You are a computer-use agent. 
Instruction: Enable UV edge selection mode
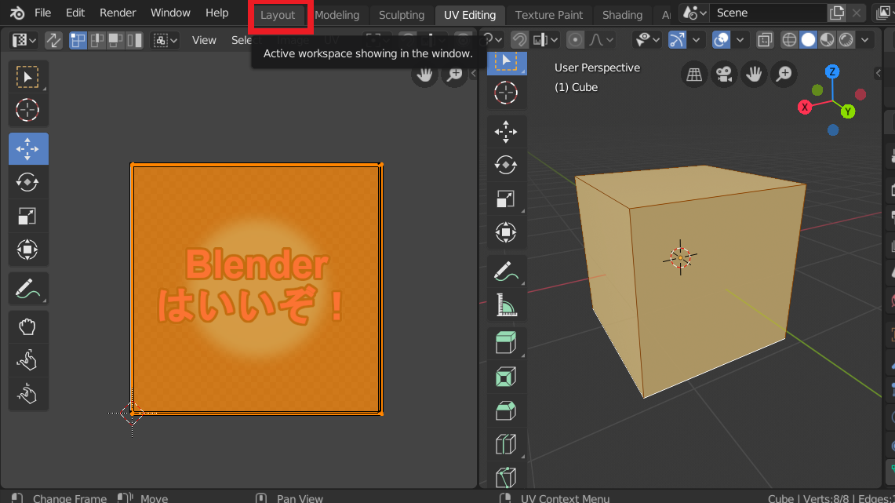click(97, 40)
